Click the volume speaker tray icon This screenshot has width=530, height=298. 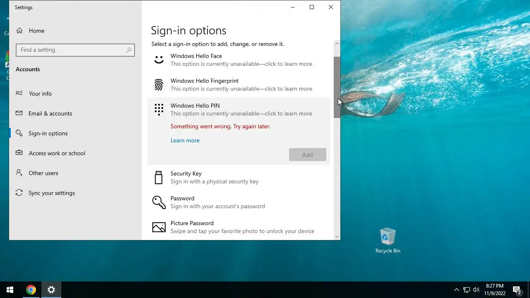coord(476,290)
